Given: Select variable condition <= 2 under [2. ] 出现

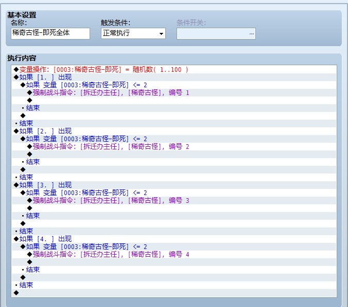Looking at the screenshot, I should click(x=174, y=139).
